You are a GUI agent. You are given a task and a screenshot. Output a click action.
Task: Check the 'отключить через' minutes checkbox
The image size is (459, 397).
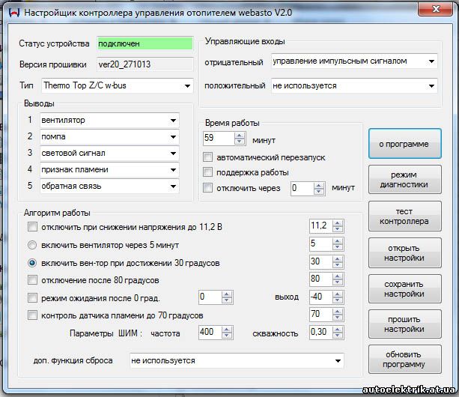(207, 188)
